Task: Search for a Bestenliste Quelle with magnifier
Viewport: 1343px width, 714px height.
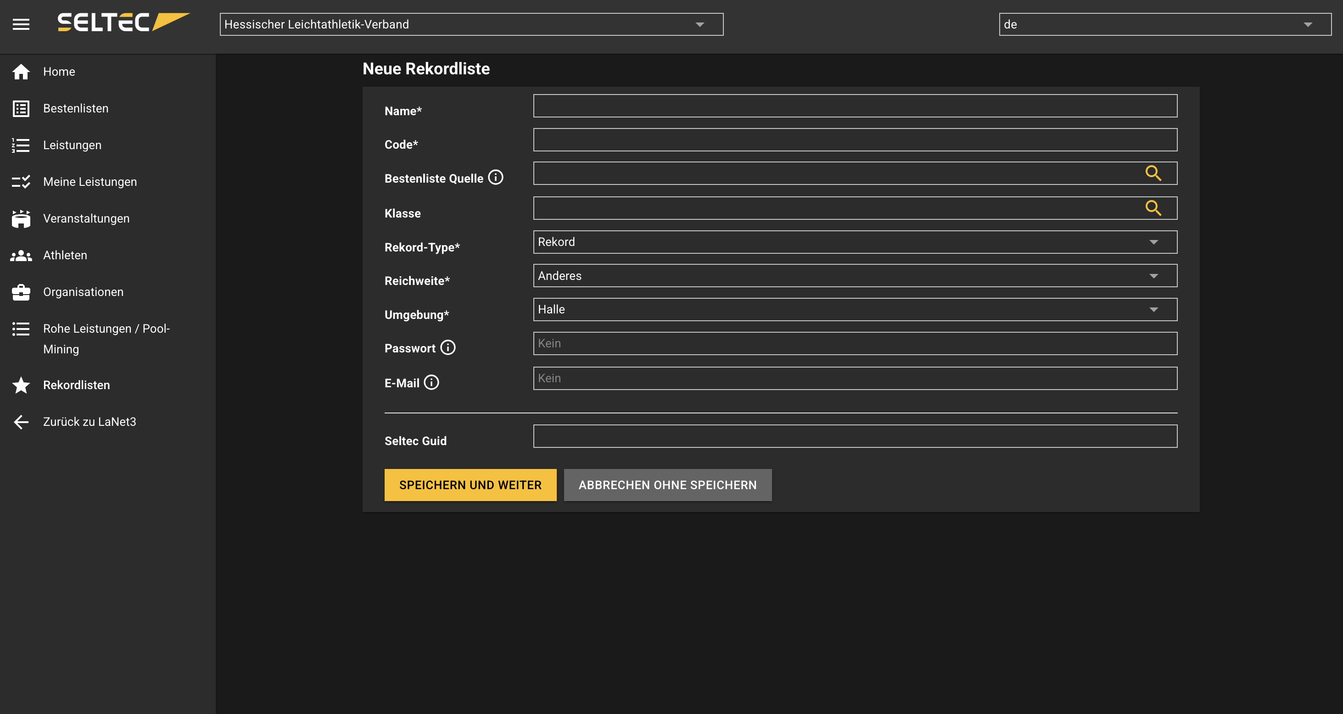Action: click(1153, 173)
